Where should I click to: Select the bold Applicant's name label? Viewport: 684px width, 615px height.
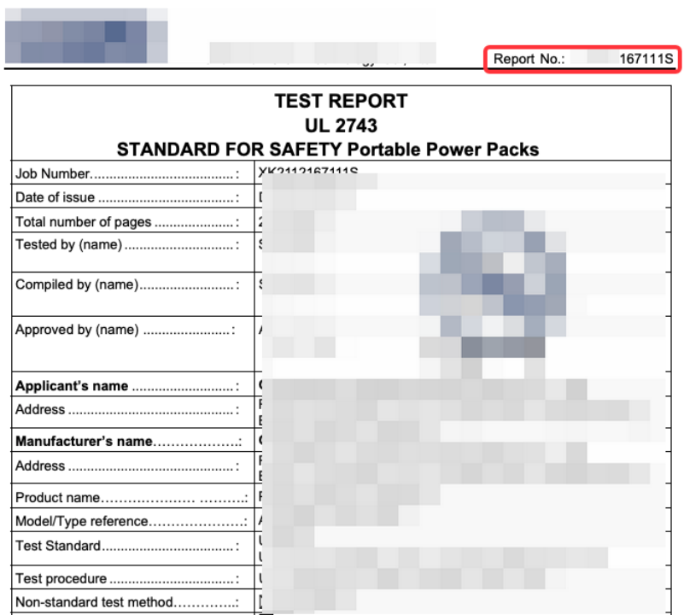[x=72, y=386]
